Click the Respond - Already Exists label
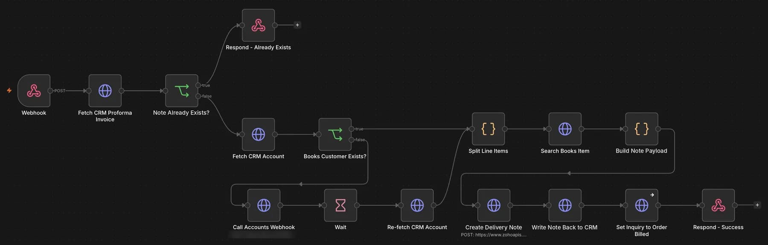Viewport: 768px width, 245px height. (258, 47)
